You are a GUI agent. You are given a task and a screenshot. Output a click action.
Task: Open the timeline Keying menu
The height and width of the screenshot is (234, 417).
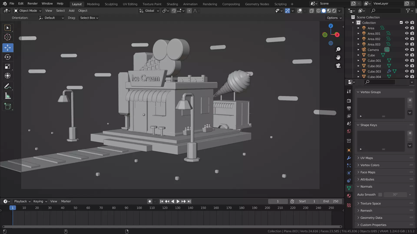40,201
